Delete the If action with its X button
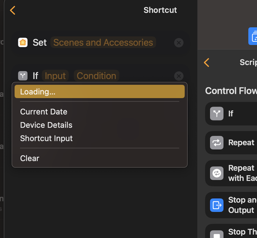The height and width of the screenshot is (238, 257). click(x=179, y=76)
